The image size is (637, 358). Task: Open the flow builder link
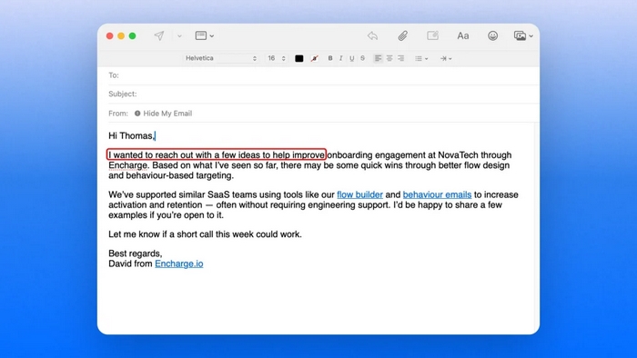(x=360, y=194)
